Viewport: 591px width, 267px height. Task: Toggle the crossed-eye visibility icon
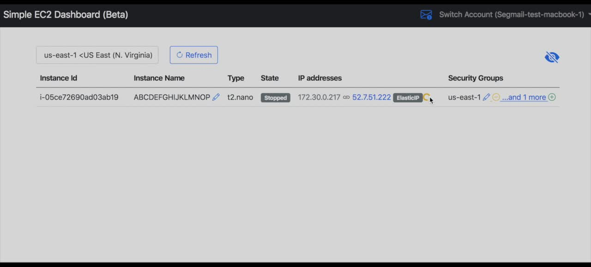pos(552,57)
